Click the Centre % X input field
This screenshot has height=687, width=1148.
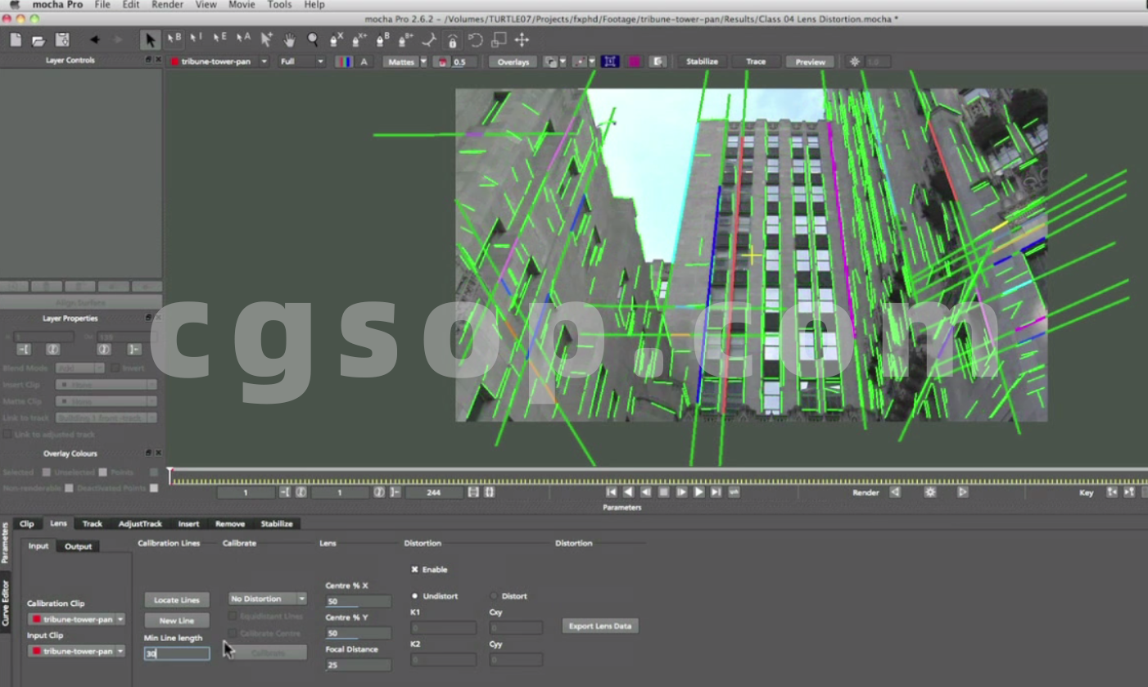(359, 601)
